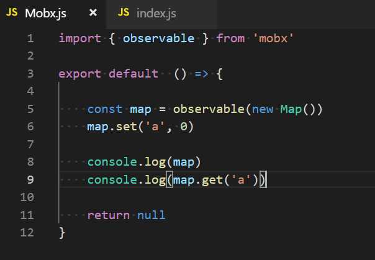Click line number 8 in the gutter
The image size is (375, 260).
pyautogui.click(x=30, y=162)
